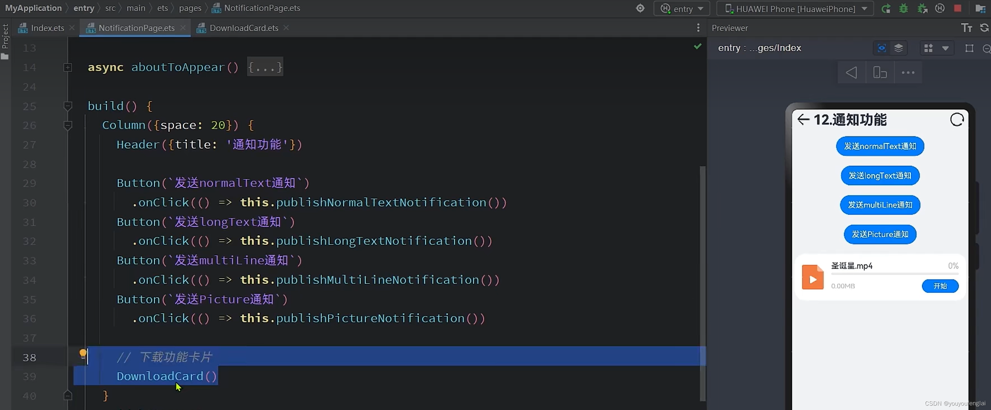Click the fit-to-frame square icon
This screenshot has width=991, height=410.
(970, 48)
